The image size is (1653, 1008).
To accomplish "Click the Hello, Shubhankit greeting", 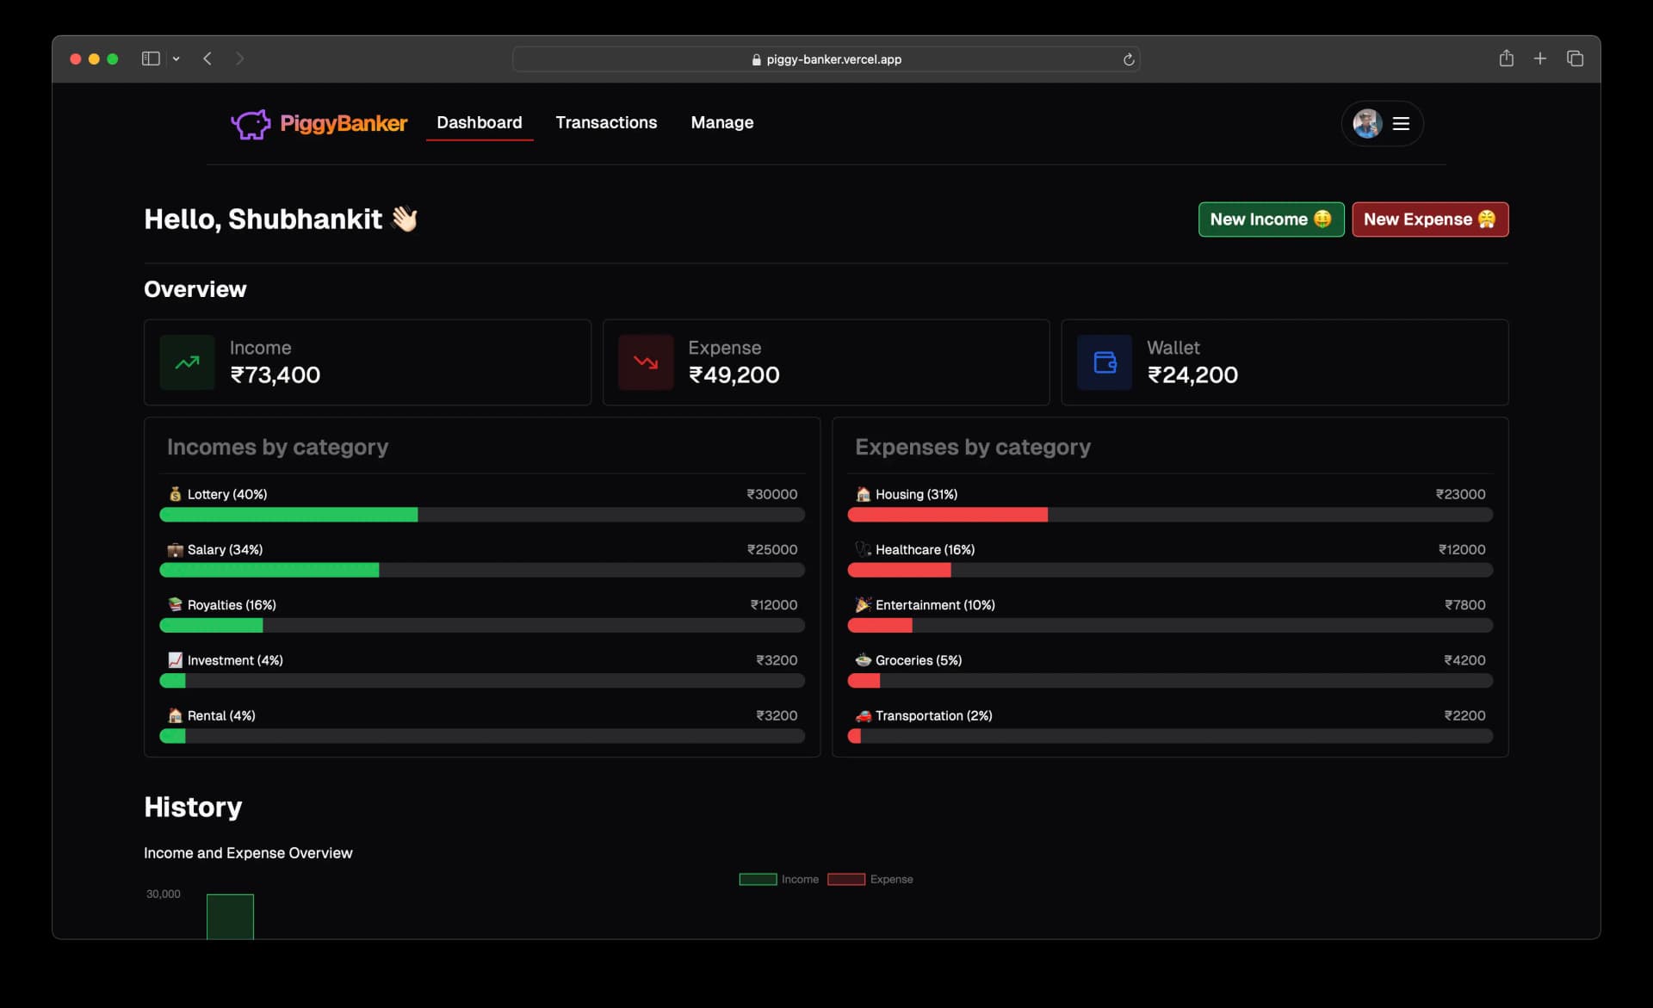I will [281, 219].
